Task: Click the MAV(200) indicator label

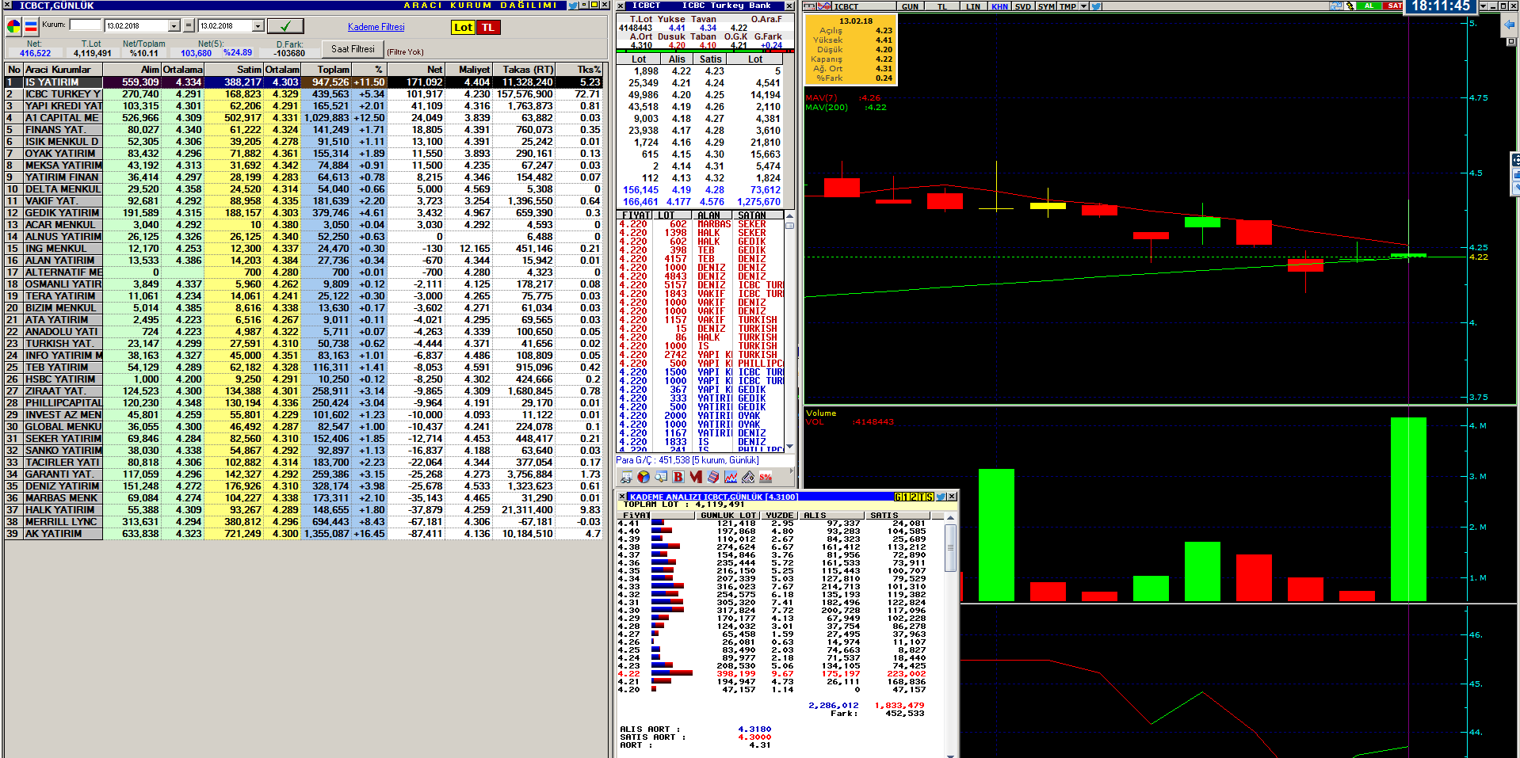Action: [x=827, y=108]
